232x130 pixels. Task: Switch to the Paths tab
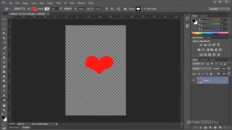point(213,60)
